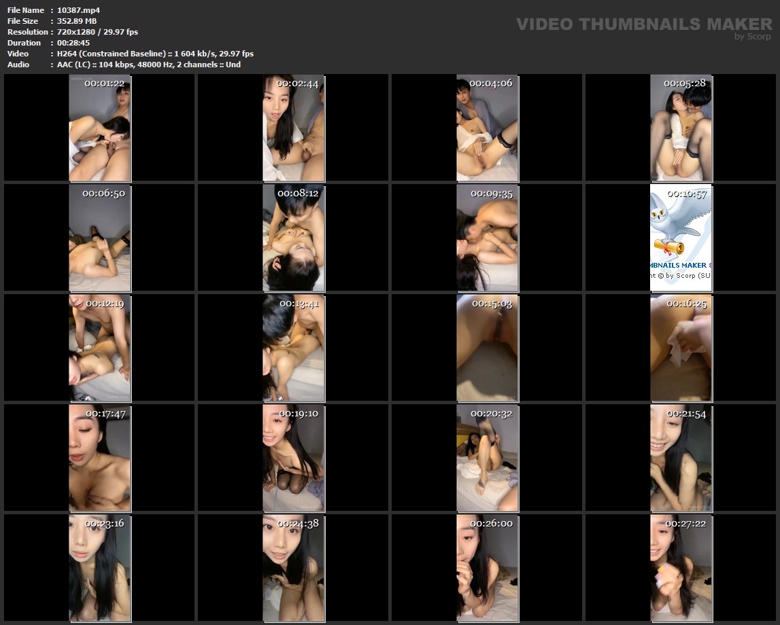Click the thumbnail at 00:19:10
This screenshot has height=625, width=780.
[294, 458]
